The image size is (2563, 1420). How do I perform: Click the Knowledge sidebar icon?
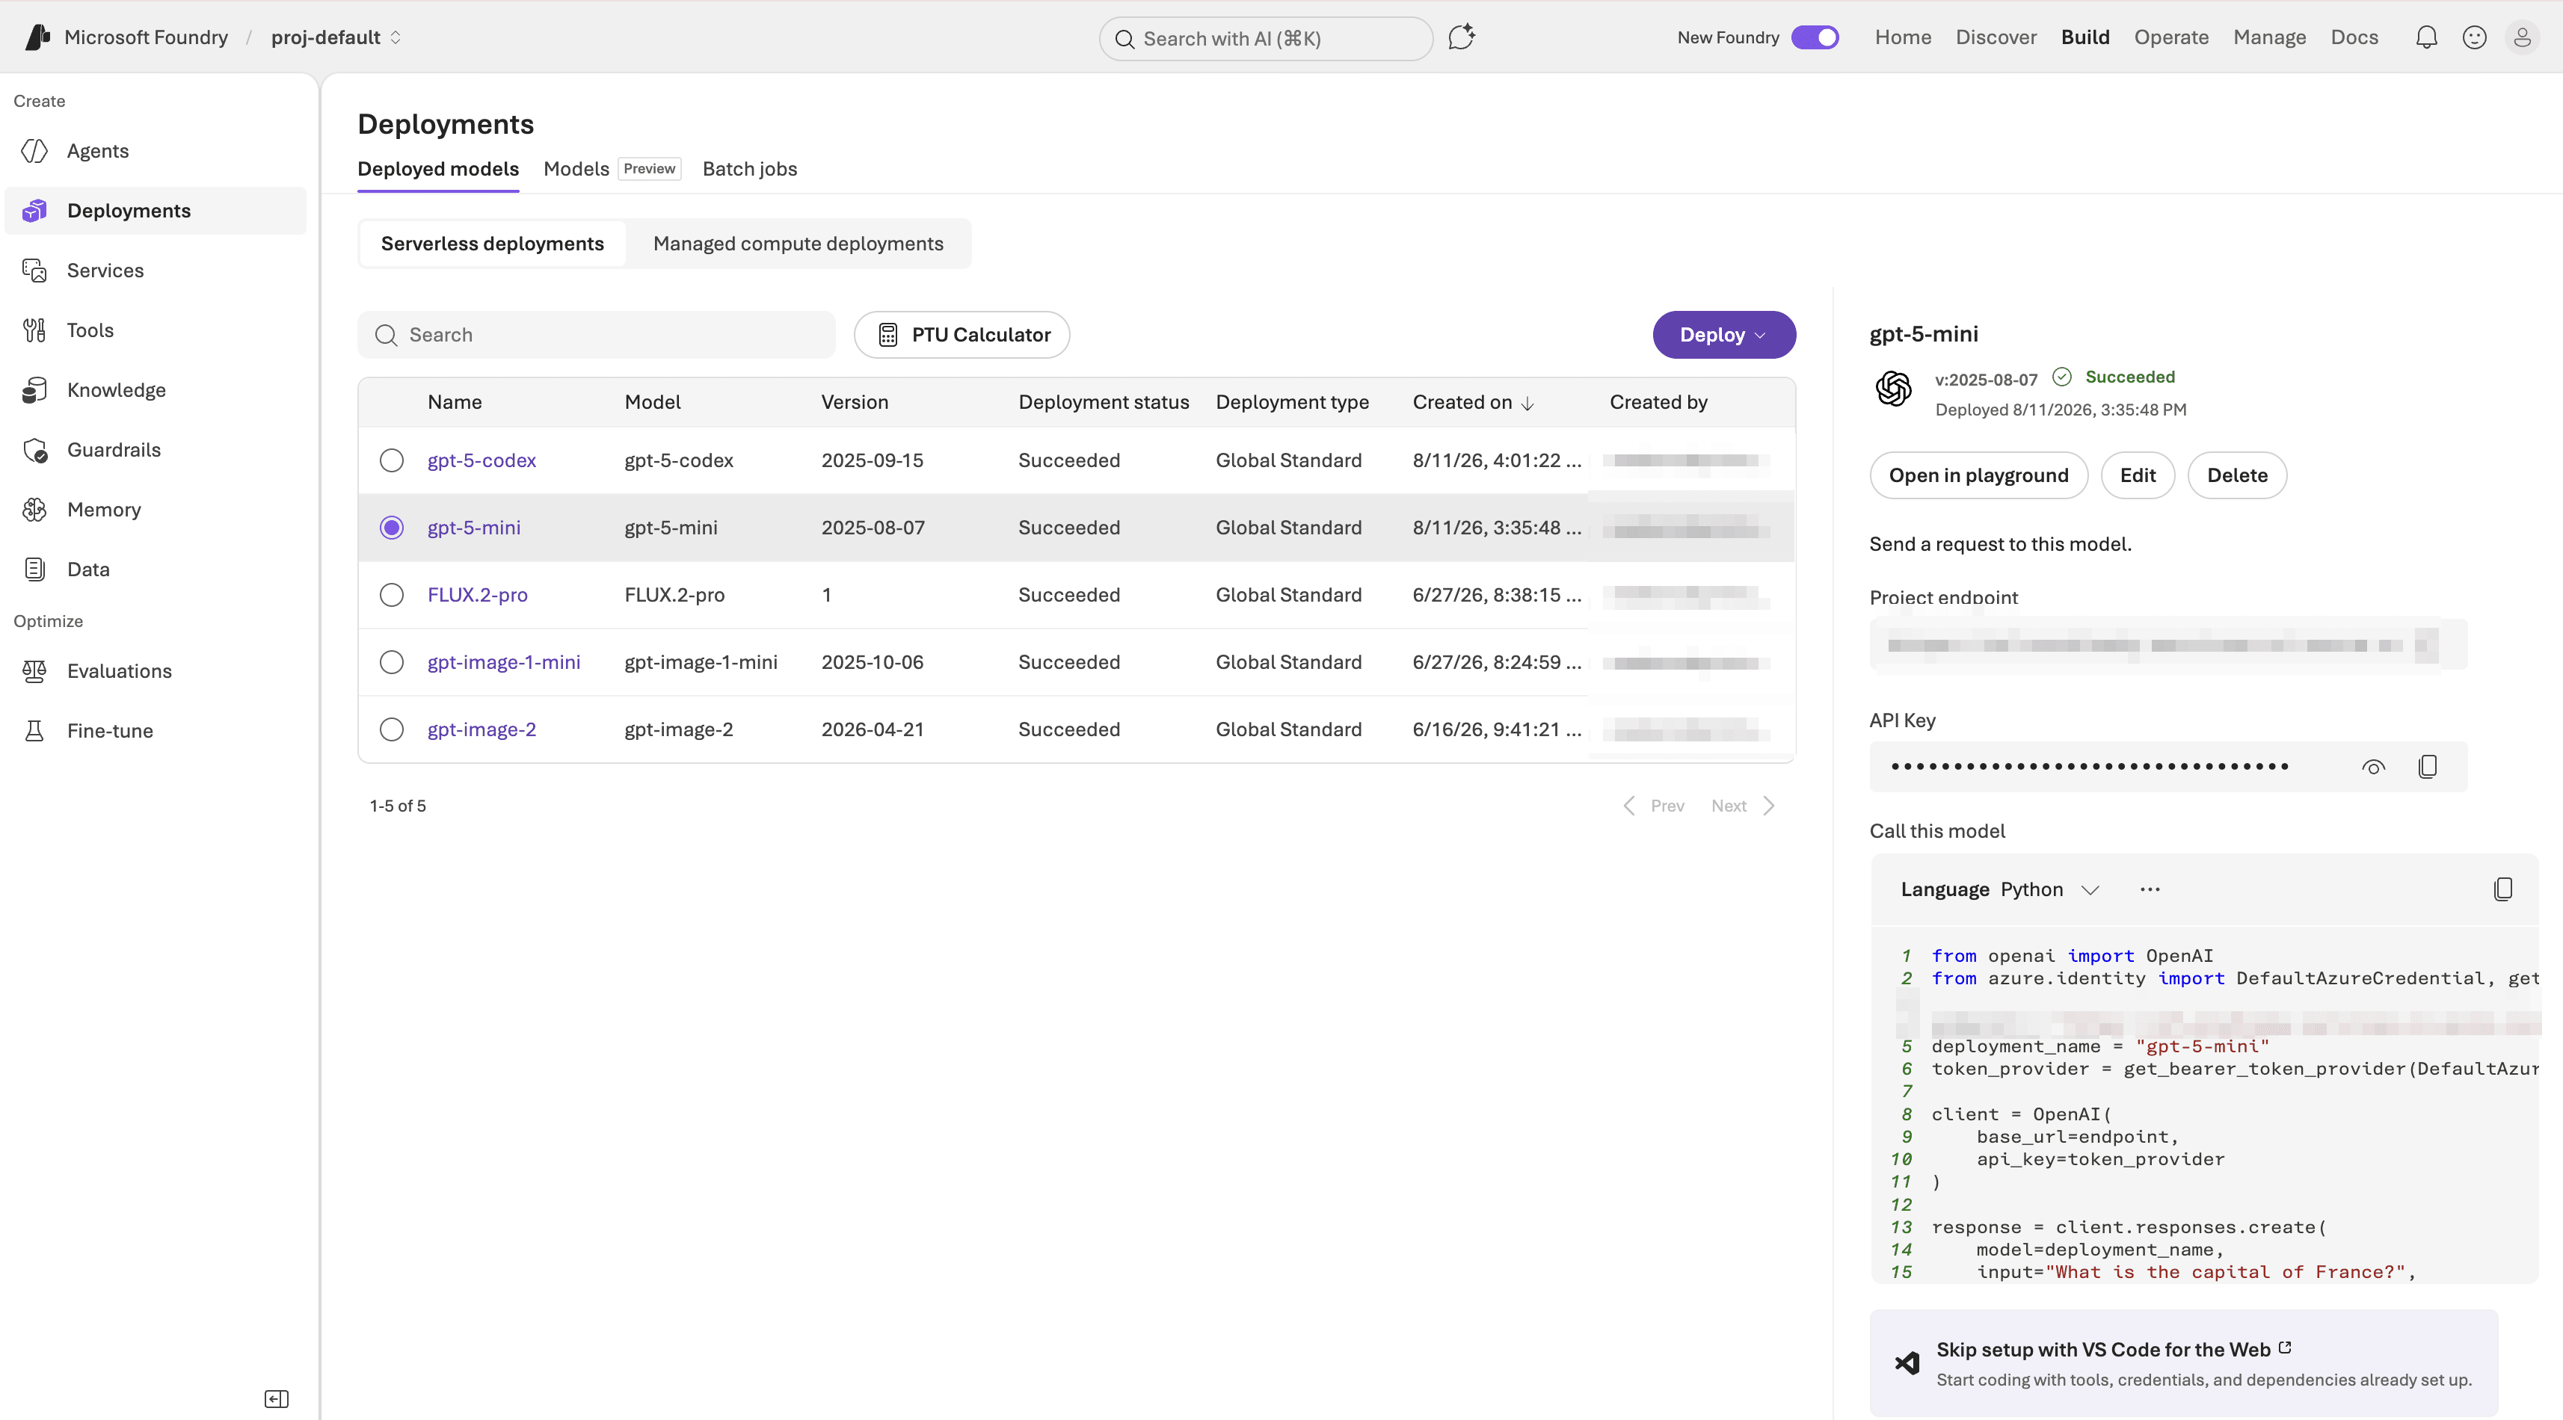click(35, 390)
